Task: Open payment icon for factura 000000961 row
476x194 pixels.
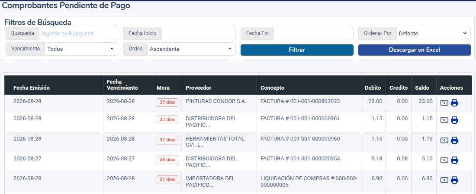Action: point(444,120)
